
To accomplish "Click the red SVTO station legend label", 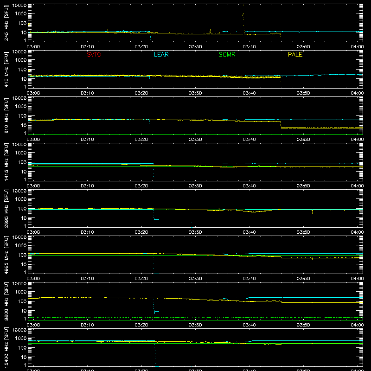I will [x=94, y=54].
